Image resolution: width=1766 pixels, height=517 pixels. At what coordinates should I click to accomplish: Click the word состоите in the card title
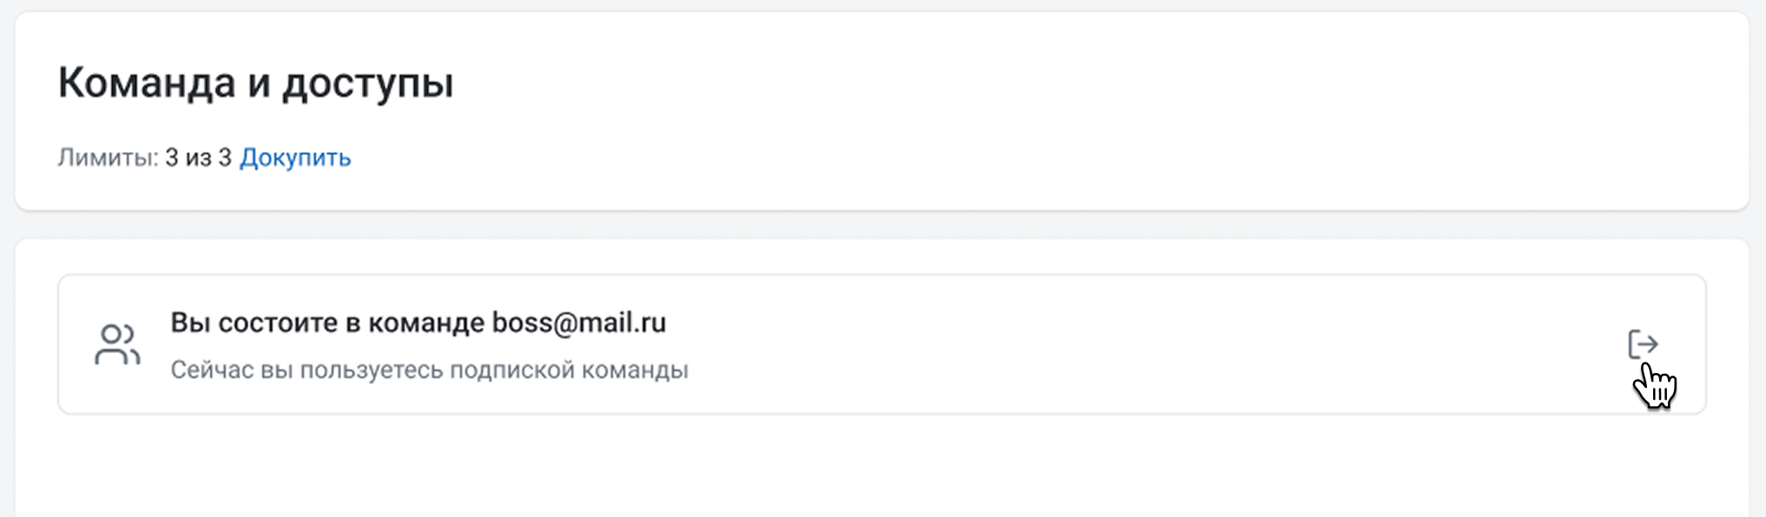point(278,323)
